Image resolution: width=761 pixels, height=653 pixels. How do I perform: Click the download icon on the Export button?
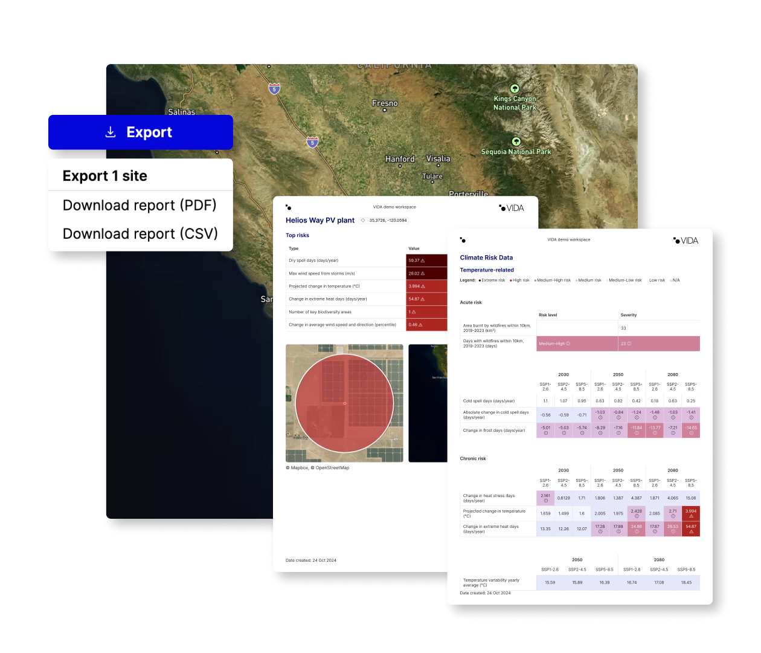tap(111, 132)
